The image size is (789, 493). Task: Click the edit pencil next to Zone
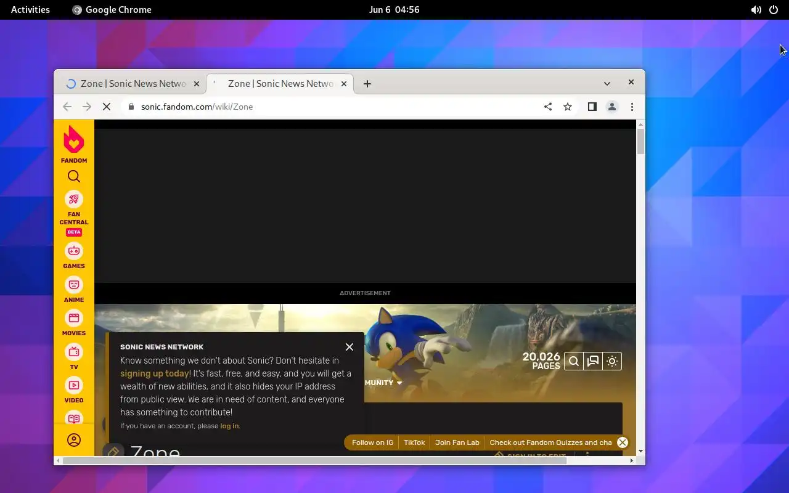113,453
